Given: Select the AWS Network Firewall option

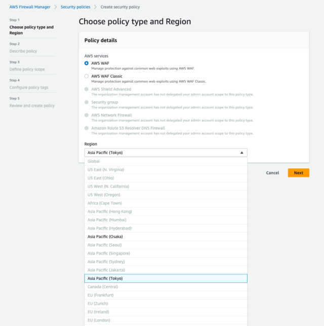Looking at the screenshot, I should coord(87,115).
